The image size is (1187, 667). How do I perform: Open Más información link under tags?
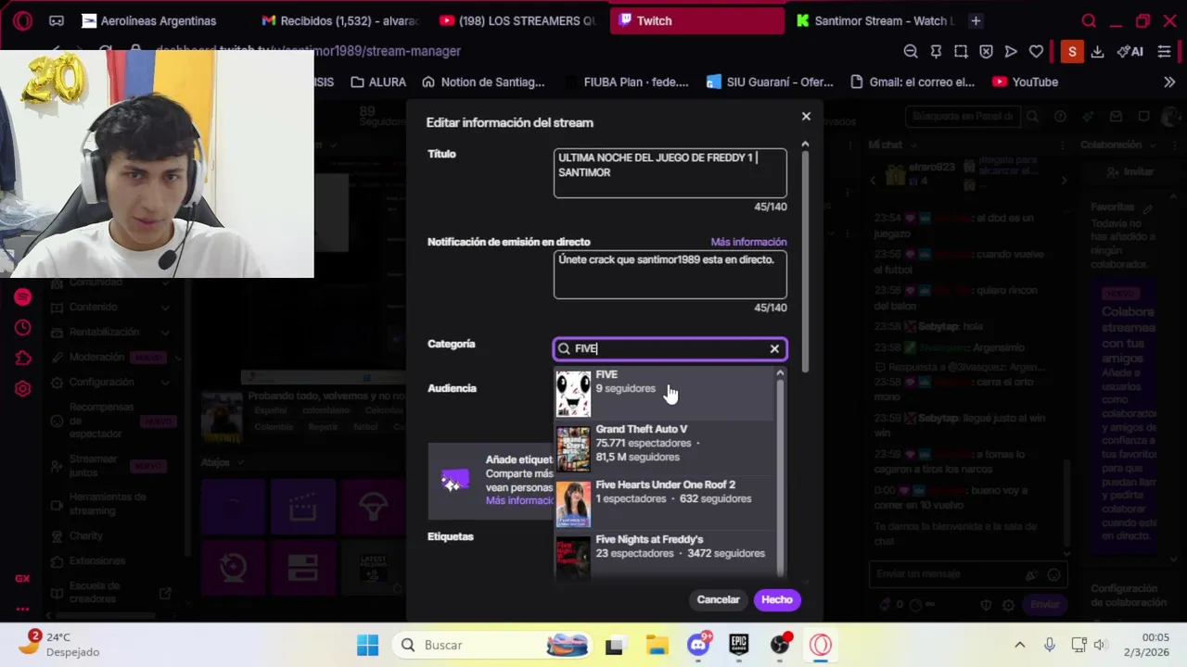coord(519,500)
